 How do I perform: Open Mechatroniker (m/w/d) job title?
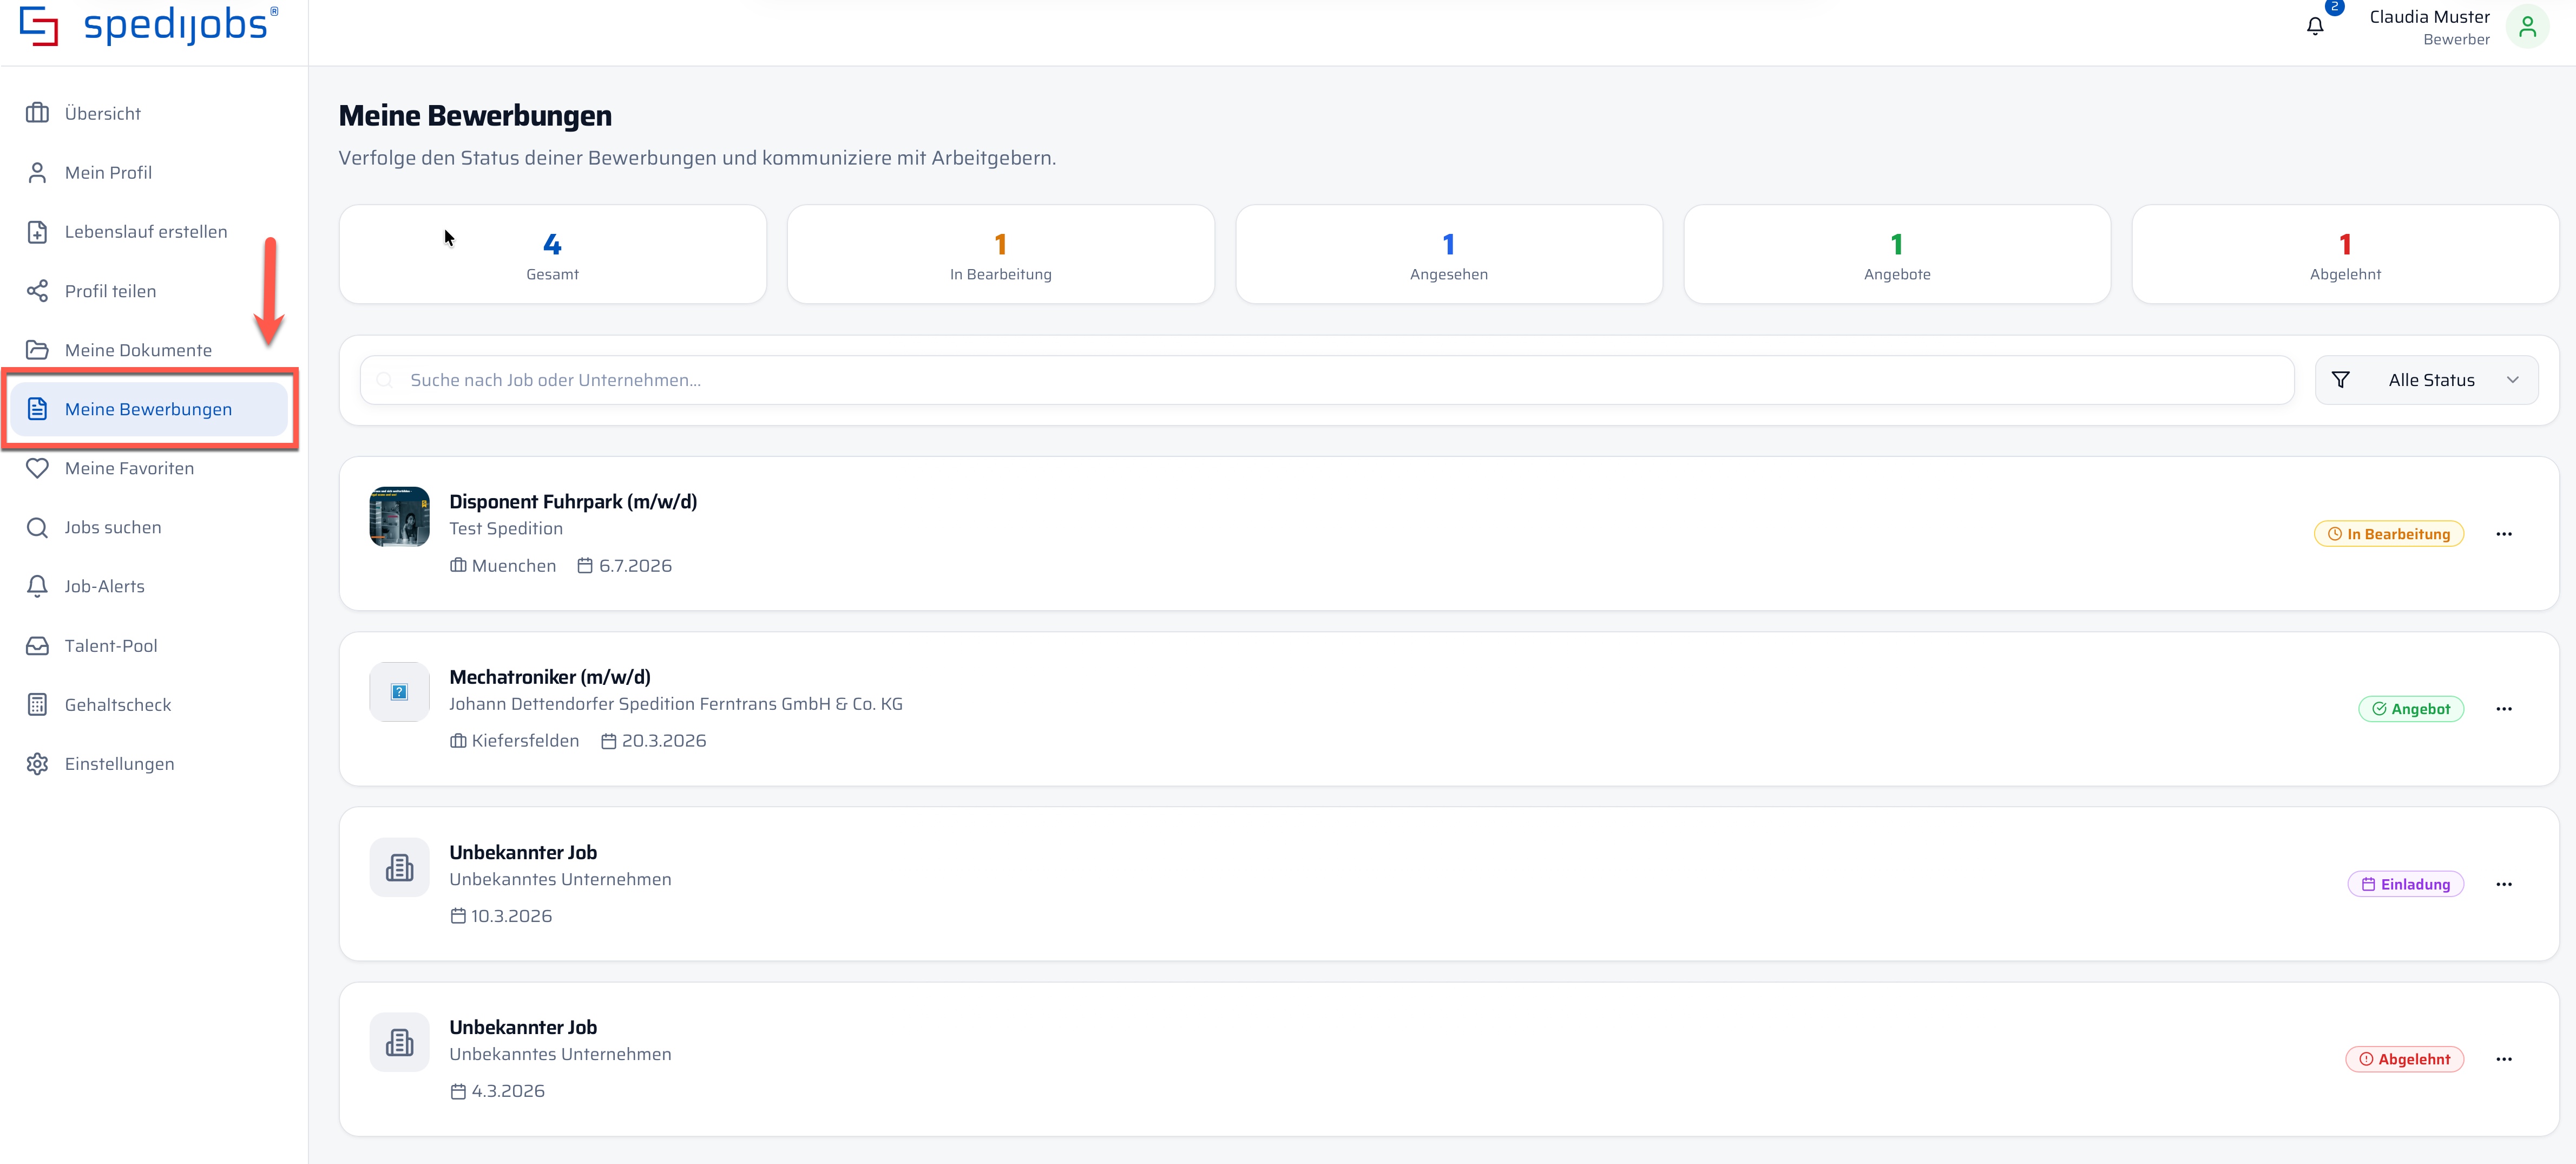tap(550, 677)
